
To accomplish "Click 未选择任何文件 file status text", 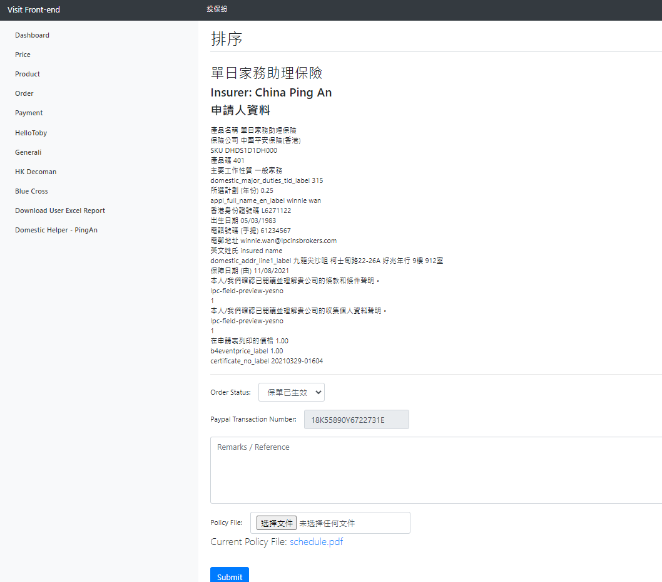I will [x=327, y=523].
